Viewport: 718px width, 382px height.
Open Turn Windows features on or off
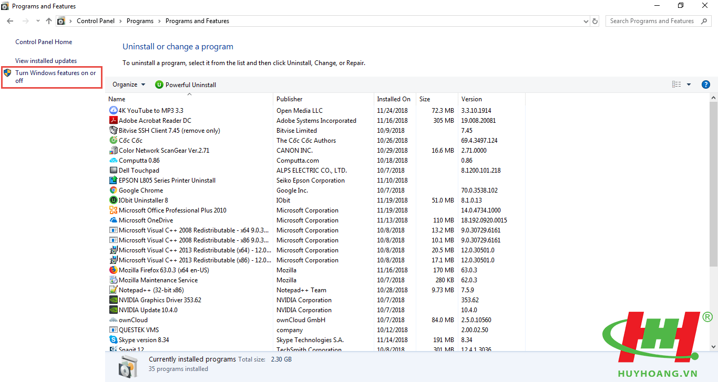(56, 77)
